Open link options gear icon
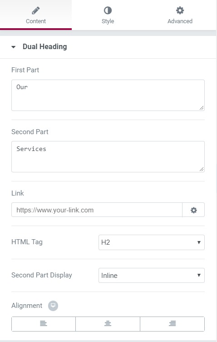The height and width of the screenshot is (342, 217). pyautogui.click(x=193, y=210)
